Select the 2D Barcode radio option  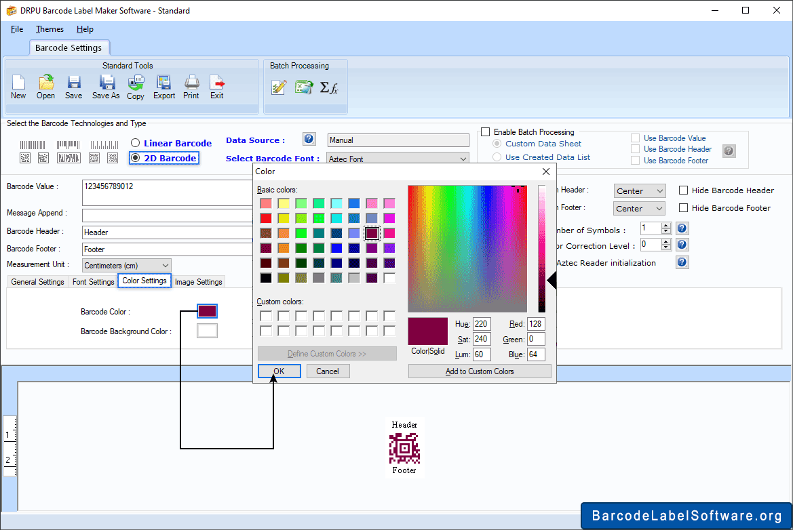pos(135,158)
